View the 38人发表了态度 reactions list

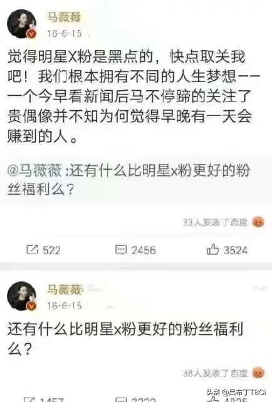(x=215, y=373)
